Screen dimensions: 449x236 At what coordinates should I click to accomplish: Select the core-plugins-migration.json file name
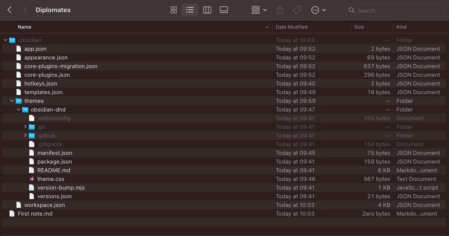click(61, 66)
